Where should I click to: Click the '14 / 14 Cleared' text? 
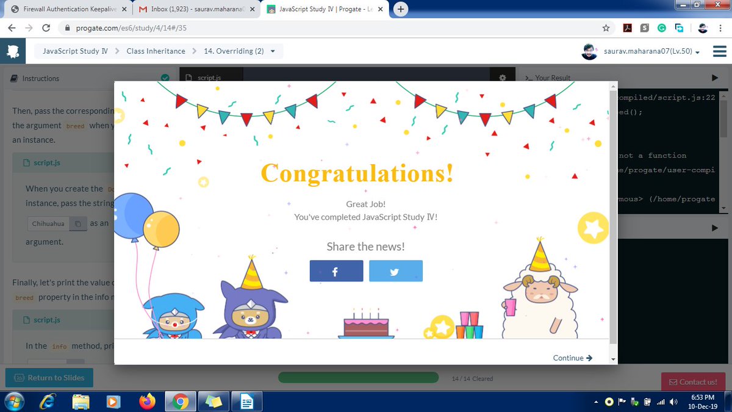pyautogui.click(x=472, y=378)
